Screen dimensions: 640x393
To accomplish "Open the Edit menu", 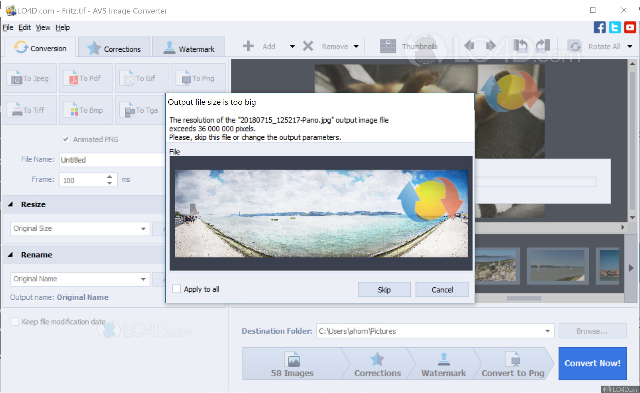I will pyautogui.click(x=24, y=27).
